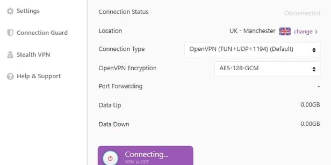This screenshot has height=165, width=331.
Task: Click the Connection Guard shield icon
Action: tap(10, 33)
